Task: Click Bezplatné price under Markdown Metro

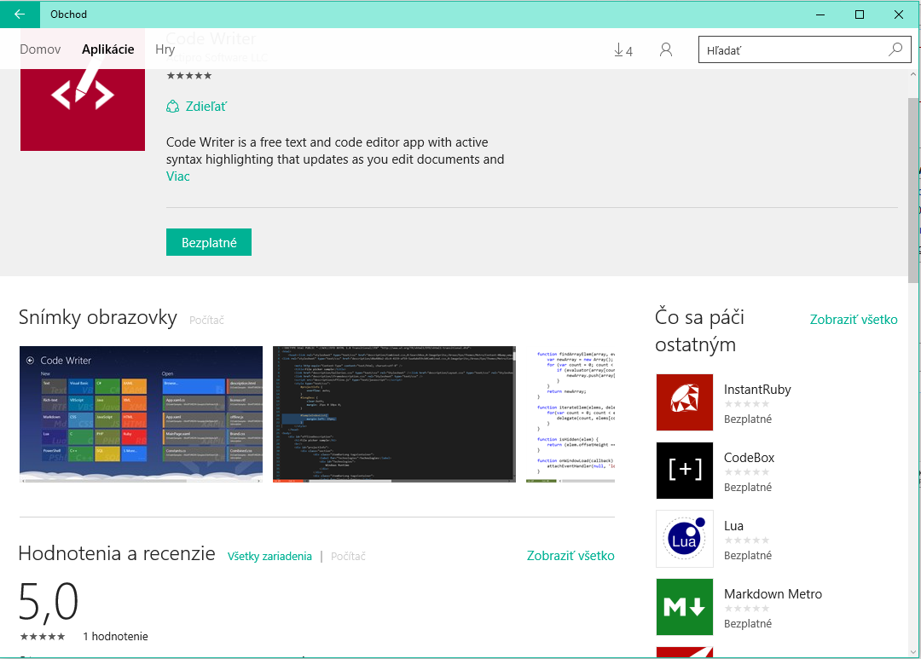Action: (748, 623)
